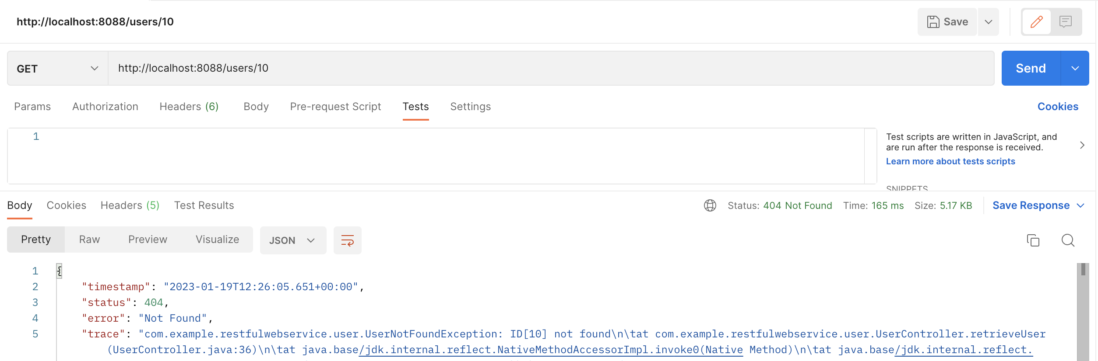
Task: Click the globe network information icon
Action: [710, 205]
